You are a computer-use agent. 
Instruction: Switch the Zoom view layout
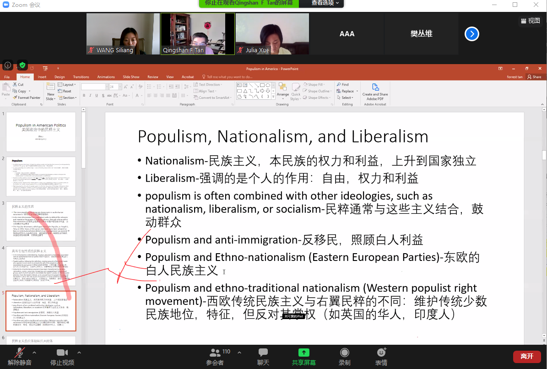click(530, 21)
